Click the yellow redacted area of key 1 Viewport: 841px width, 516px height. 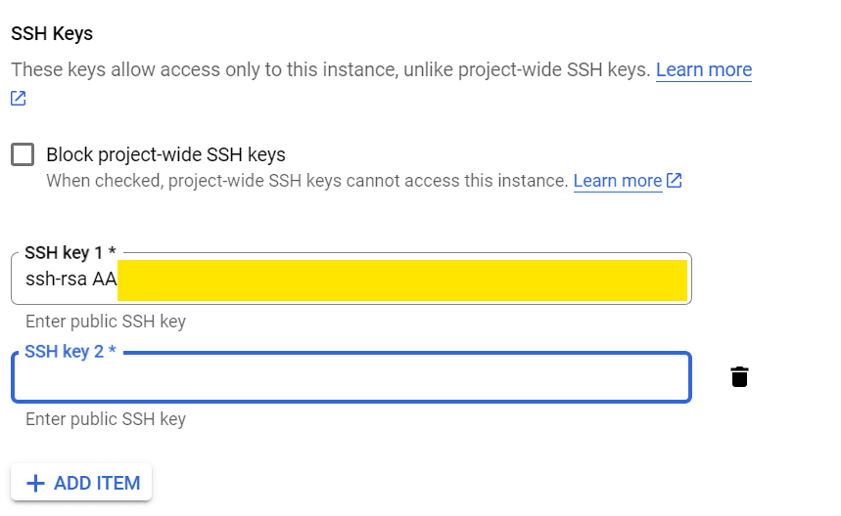pos(402,280)
